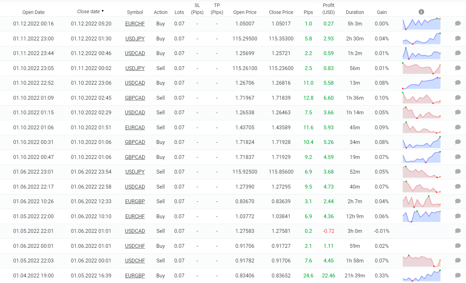Open USDCAD symbol link in 01.11.2022 23:44 row
This screenshot has height=283, width=466.
pyautogui.click(x=135, y=53)
